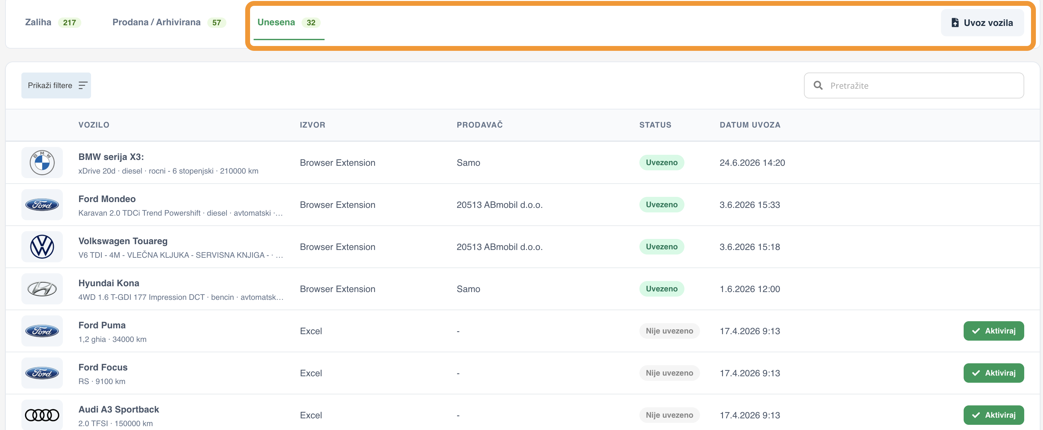This screenshot has height=430, width=1043.
Task: Activate the Ford Focus vehicle
Action: click(994, 373)
